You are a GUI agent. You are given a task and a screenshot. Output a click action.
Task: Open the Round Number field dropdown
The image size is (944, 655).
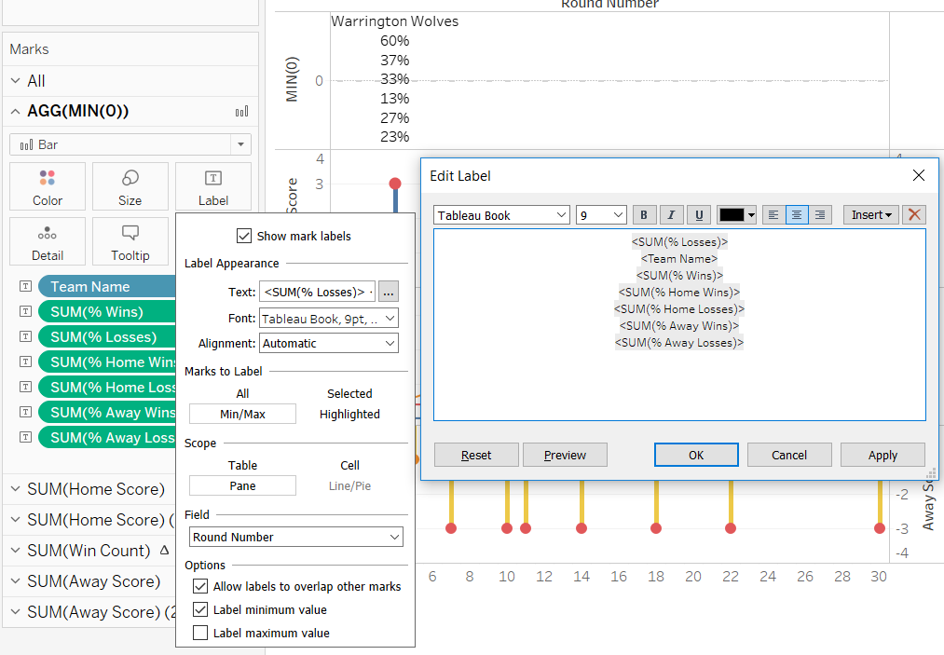[296, 537]
